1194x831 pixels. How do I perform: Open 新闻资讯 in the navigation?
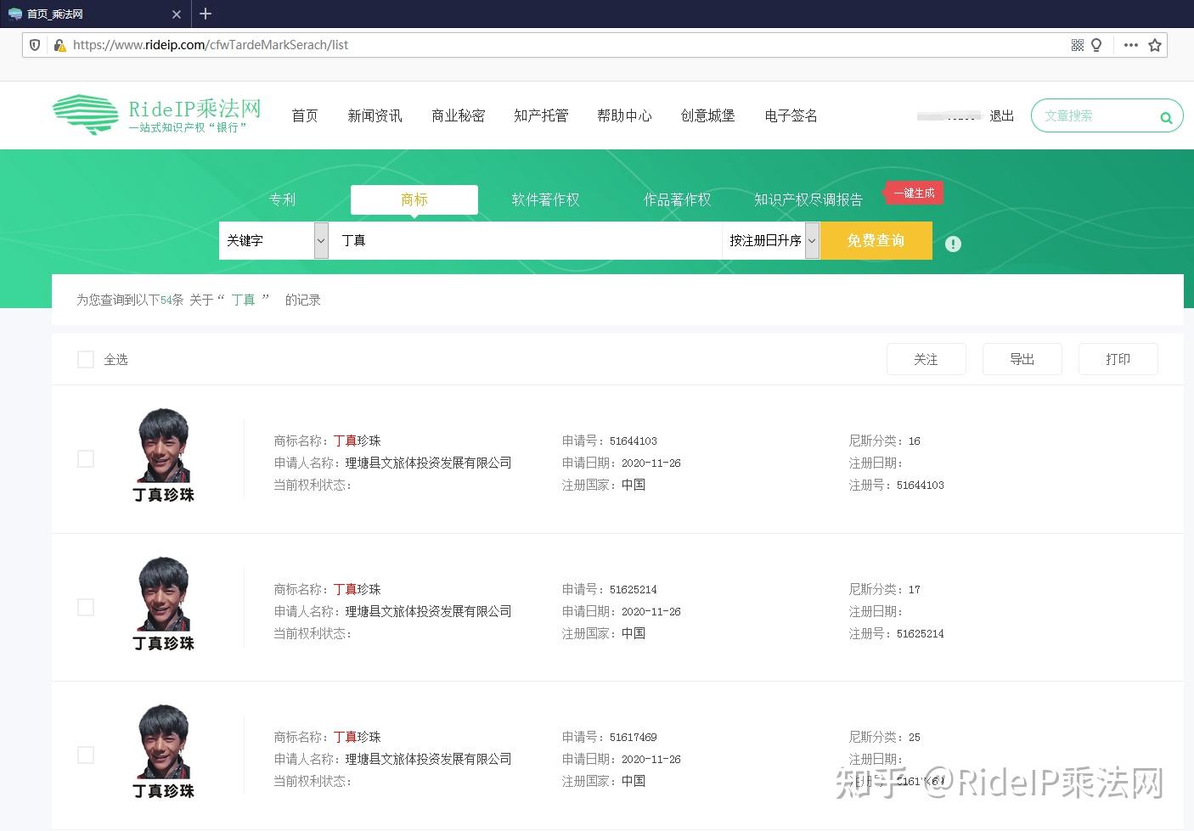(375, 115)
